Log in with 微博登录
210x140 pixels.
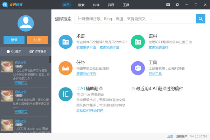pos(38,51)
